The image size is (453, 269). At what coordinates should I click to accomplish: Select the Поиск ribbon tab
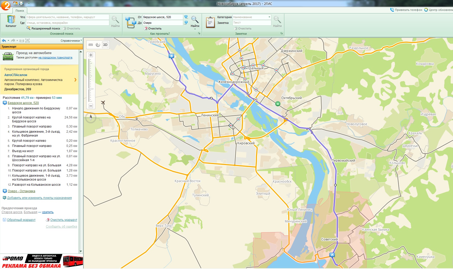20,11
